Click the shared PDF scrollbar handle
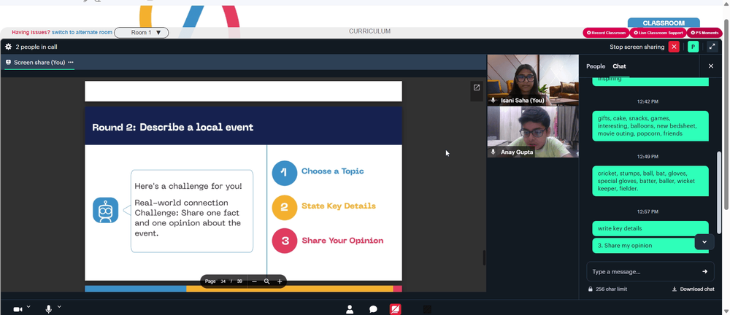The image size is (730, 315). tap(484, 258)
